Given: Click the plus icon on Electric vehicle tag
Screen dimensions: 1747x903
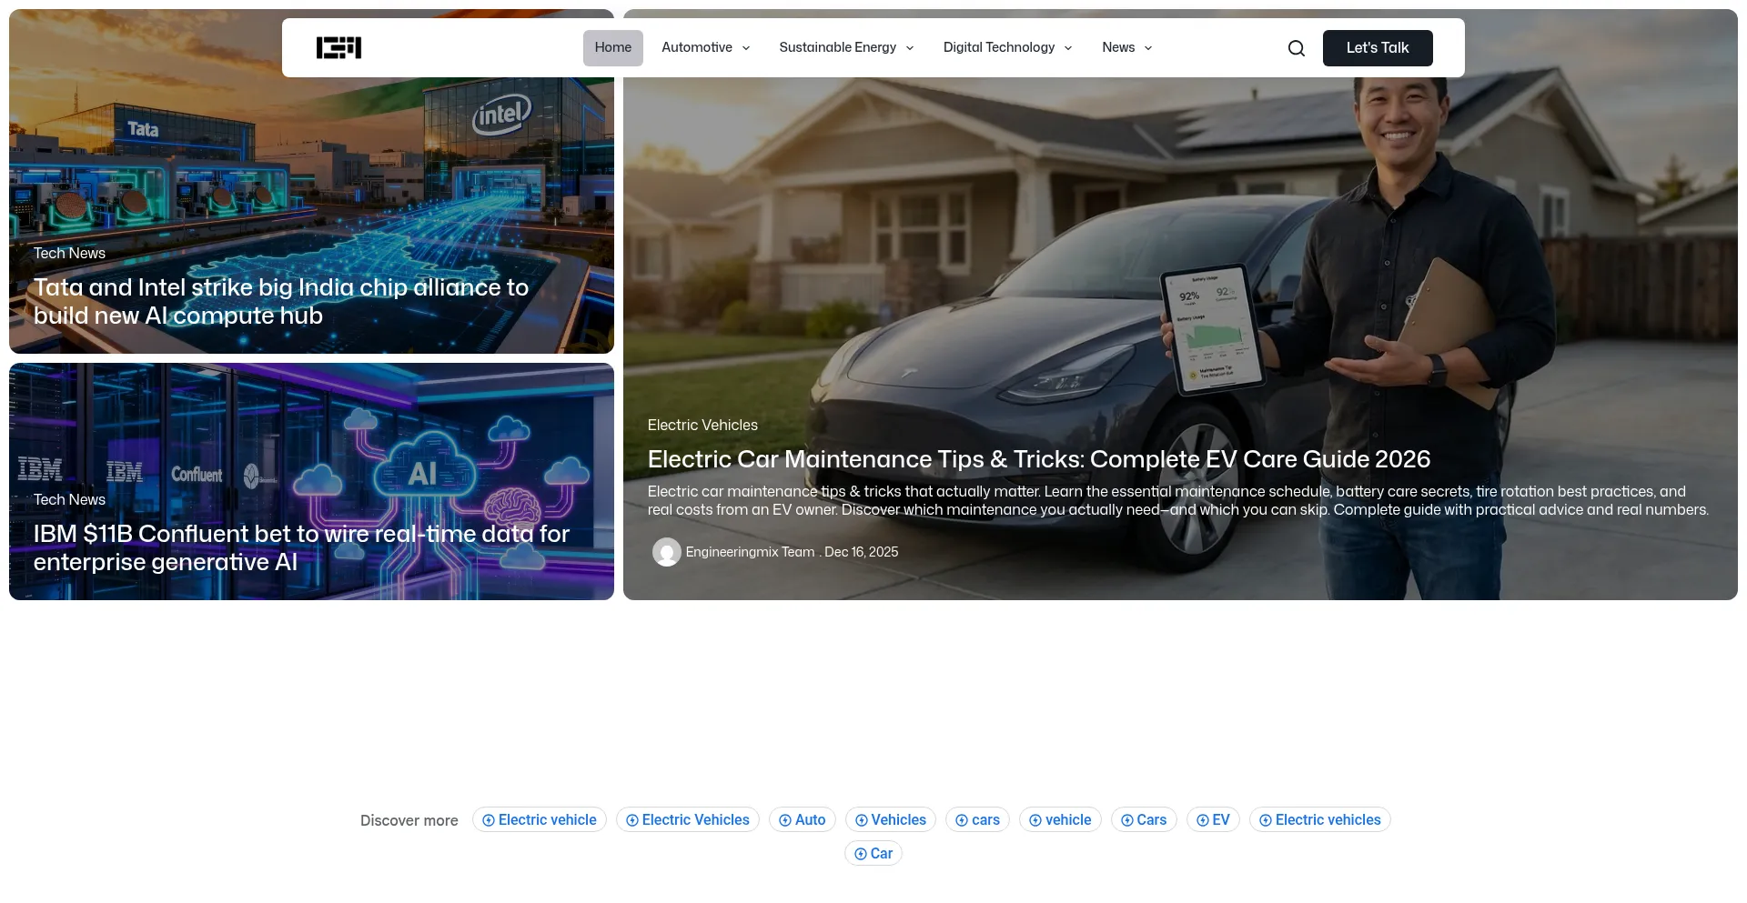Looking at the screenshot, I should (489, 820).
